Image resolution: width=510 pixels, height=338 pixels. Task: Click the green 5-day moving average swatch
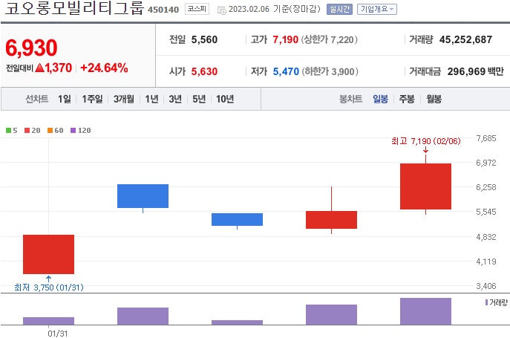[x=8, y=131]
